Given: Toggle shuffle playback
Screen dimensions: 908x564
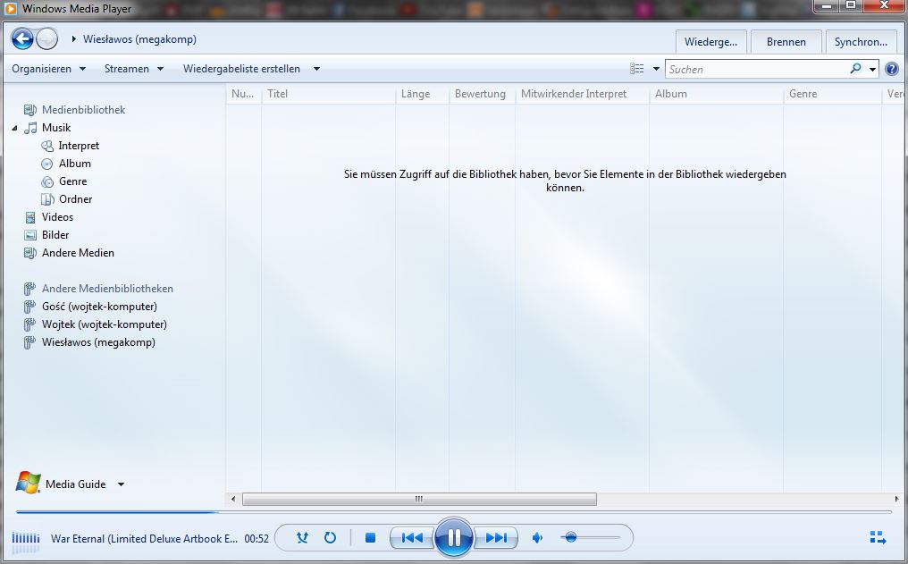Looking at the screenshot, I should click(302, 538).
